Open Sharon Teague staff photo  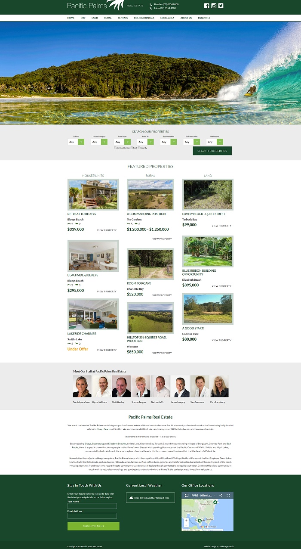[x=141, y=386]
